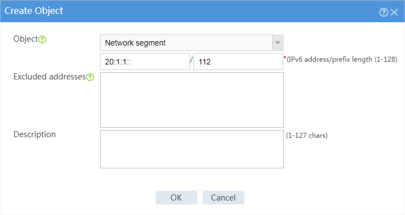Expand the Network segment dropdown arrow
The width and height of the screenshot is (405, 215).
[278, 43]
